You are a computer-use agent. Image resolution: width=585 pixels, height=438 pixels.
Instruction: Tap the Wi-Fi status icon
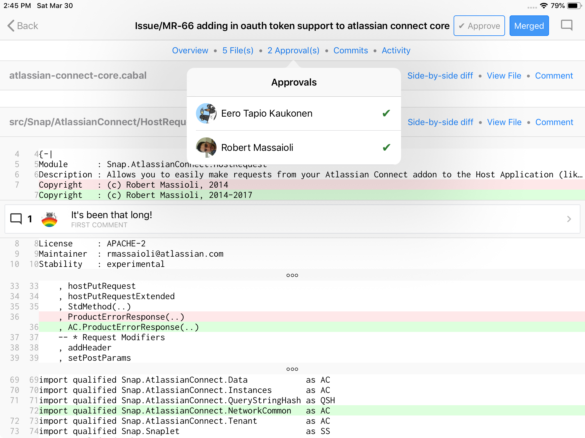pos(544,6)
